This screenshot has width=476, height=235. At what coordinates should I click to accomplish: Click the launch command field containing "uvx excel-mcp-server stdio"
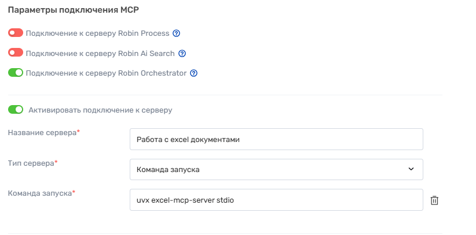[x=276, y=200]
